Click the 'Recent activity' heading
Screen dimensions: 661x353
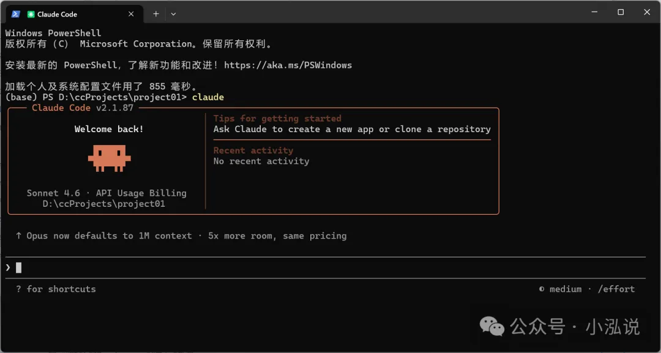click(253, 150)
